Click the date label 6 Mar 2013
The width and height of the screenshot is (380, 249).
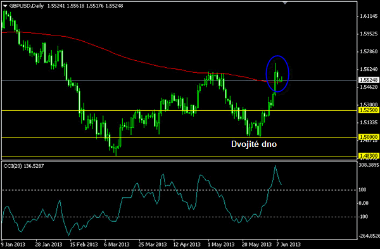(x=117, y=245)
